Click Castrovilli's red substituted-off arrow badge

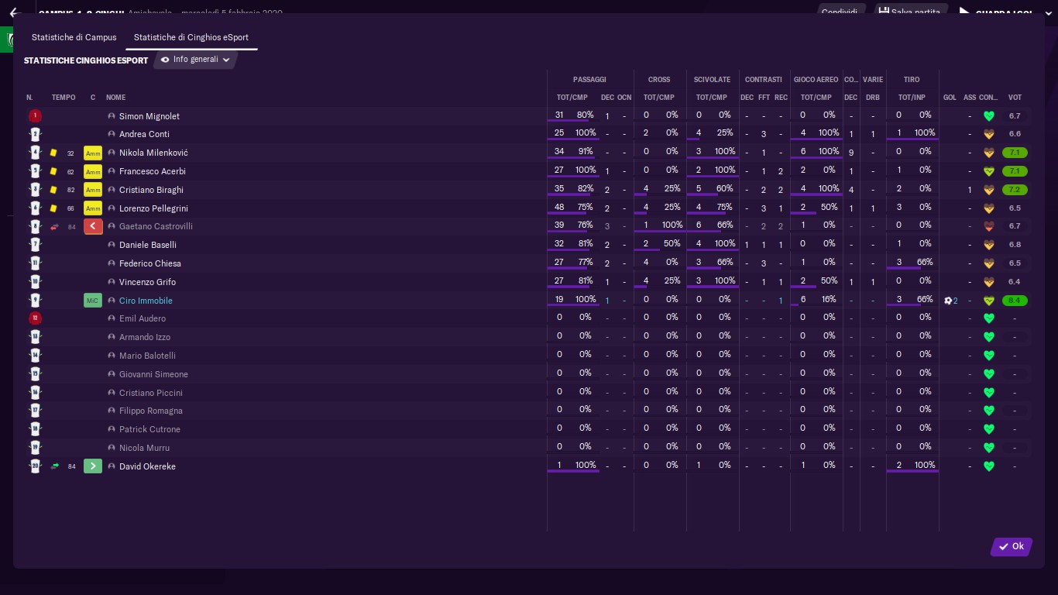coord(93,226)
